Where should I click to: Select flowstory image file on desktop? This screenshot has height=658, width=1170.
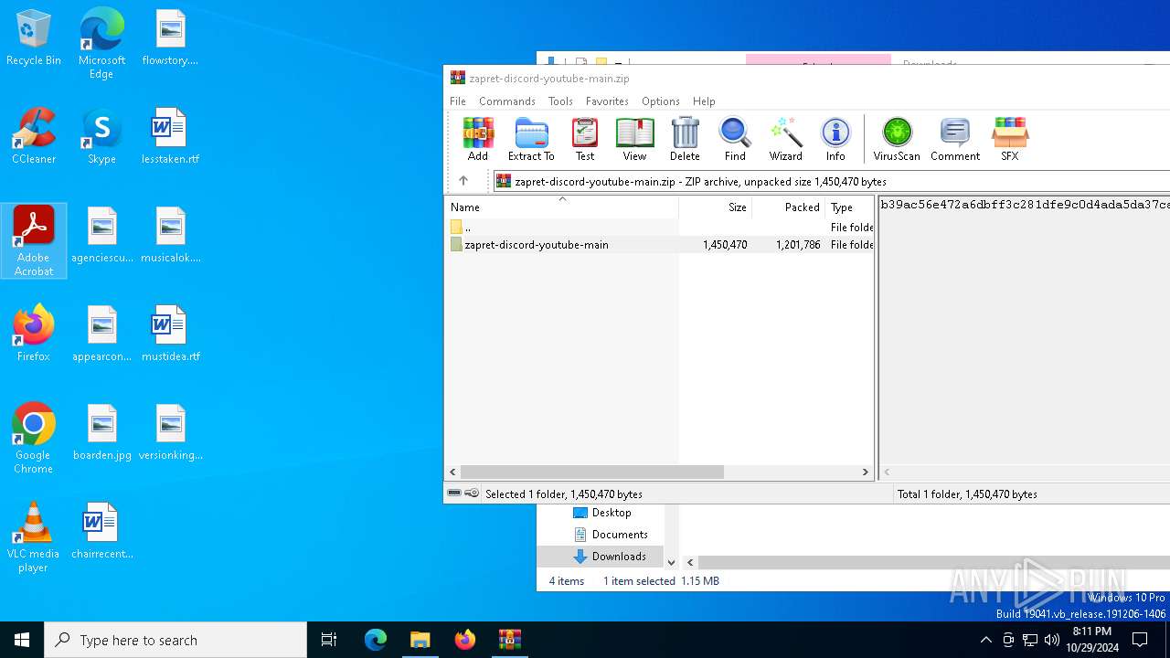click(170, 38)
